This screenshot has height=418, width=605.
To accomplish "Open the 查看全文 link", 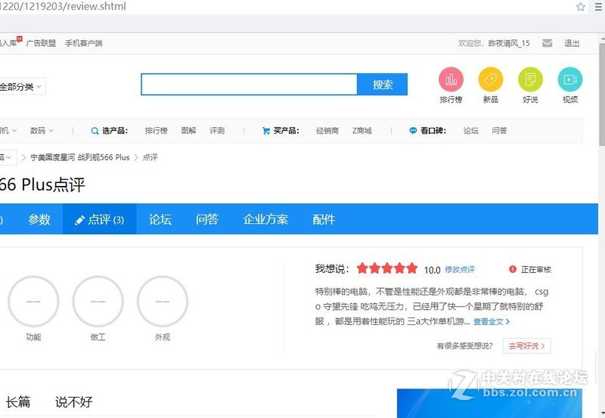I will pyautogui.click(x=491, y=321).
